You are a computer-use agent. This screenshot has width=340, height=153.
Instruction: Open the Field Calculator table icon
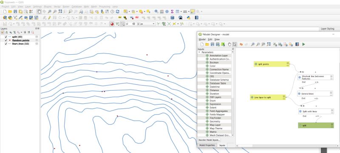[x=162, y=12]
